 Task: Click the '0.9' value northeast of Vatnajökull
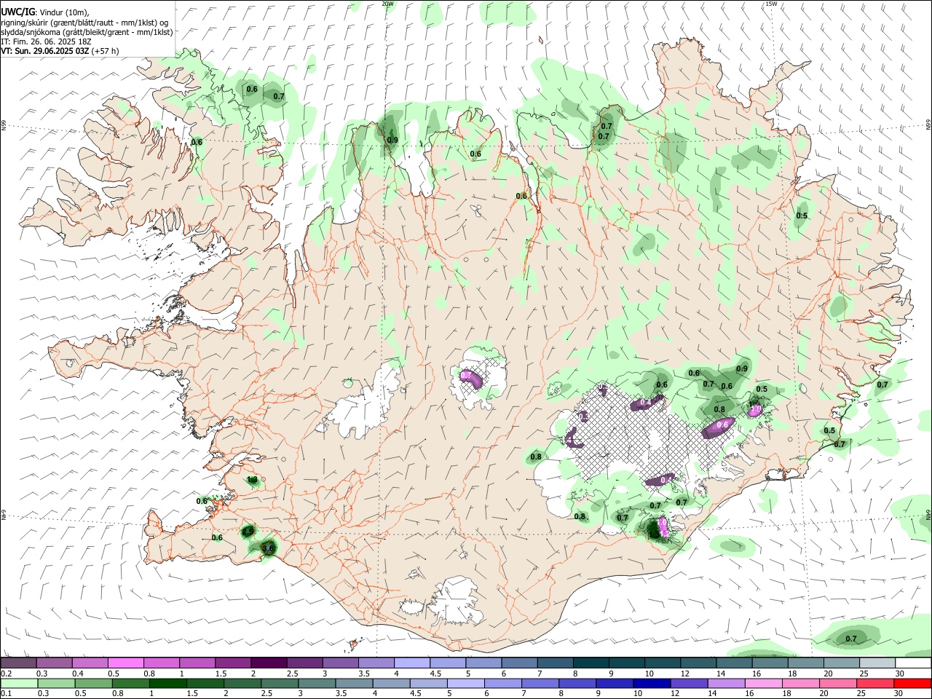[742, 368]
